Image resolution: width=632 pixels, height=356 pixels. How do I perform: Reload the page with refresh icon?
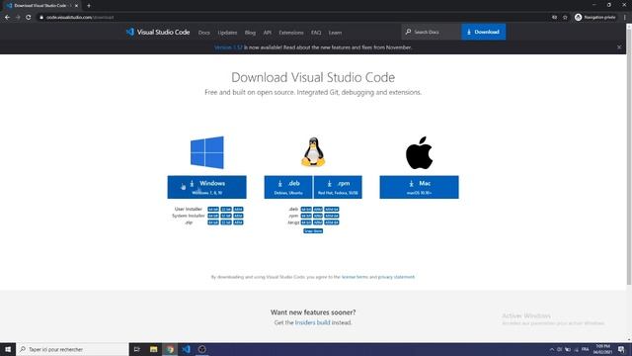tap(29, 18)
